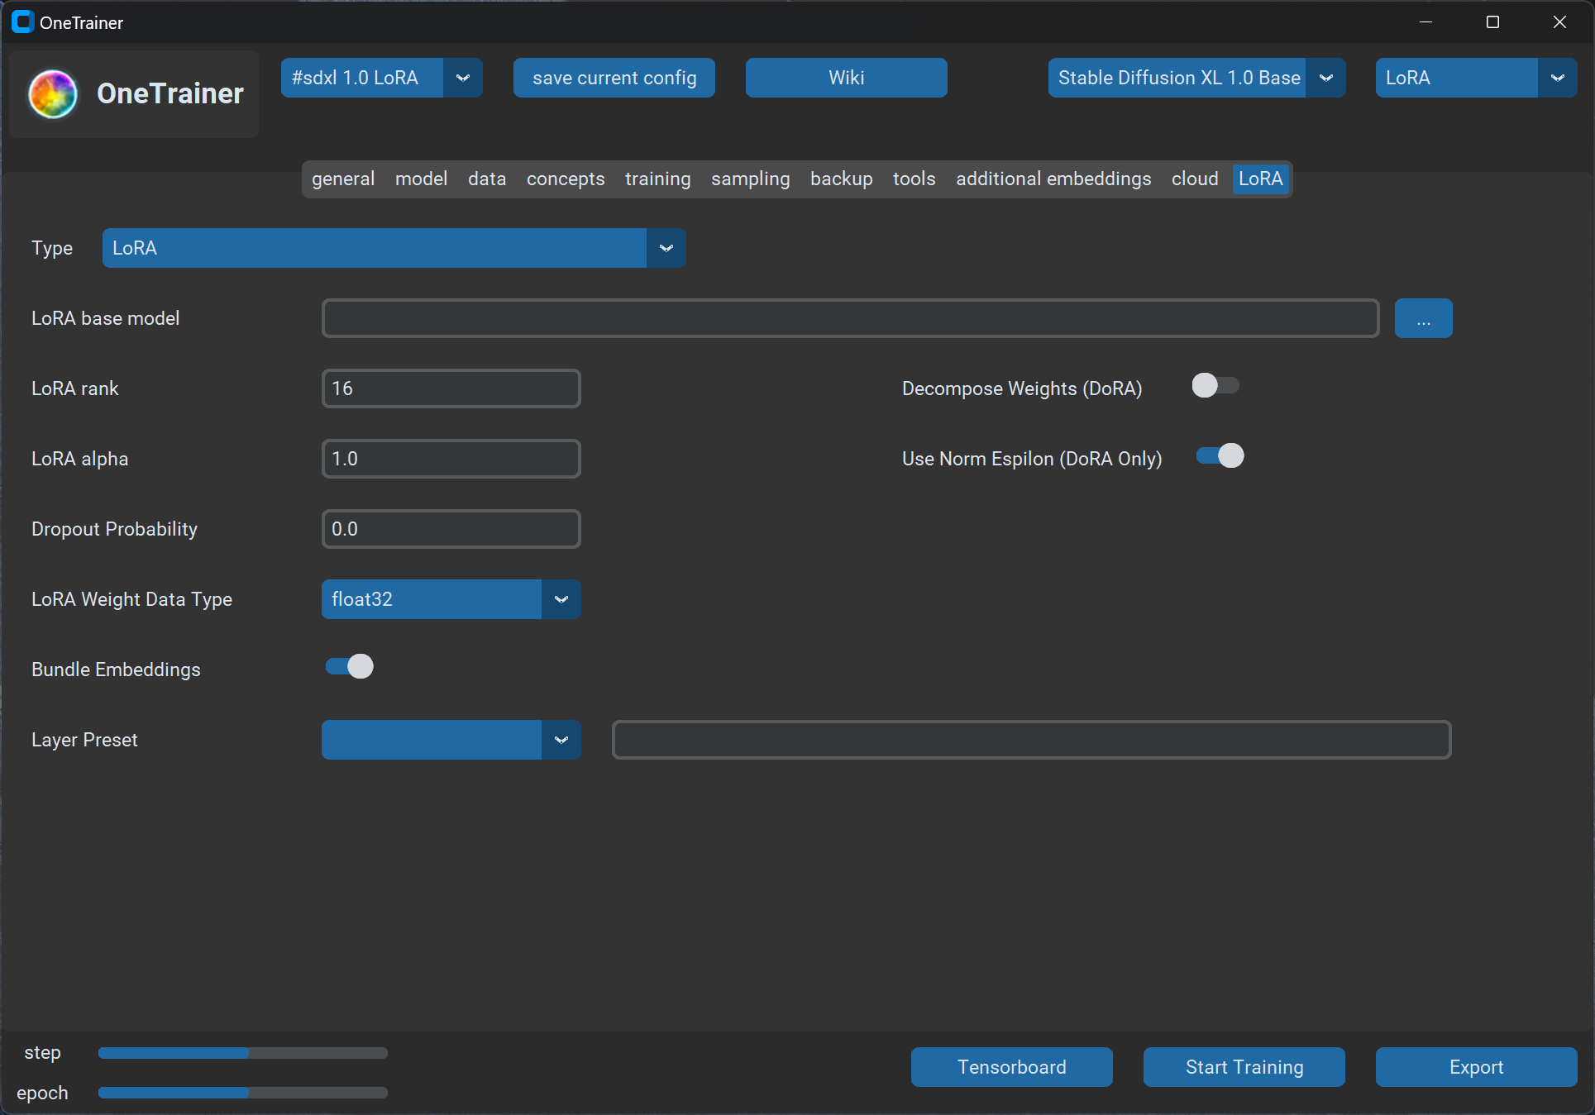
Task: Toggle Use Norm Epsilon (DoRA Only)
Action: tap(1220, 456)
